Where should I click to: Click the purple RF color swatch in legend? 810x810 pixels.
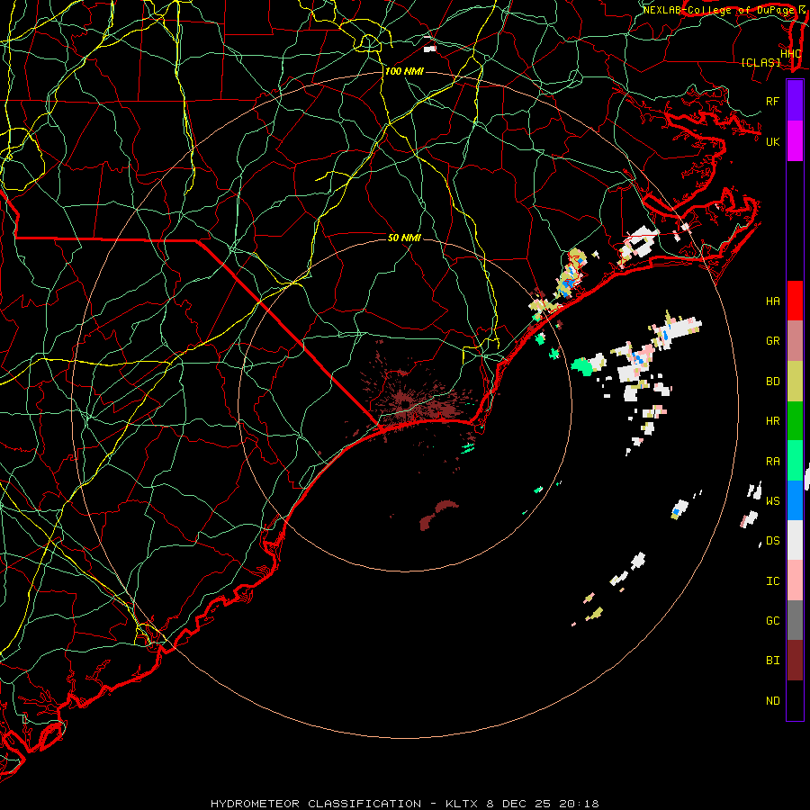click(x=795, y=101)
